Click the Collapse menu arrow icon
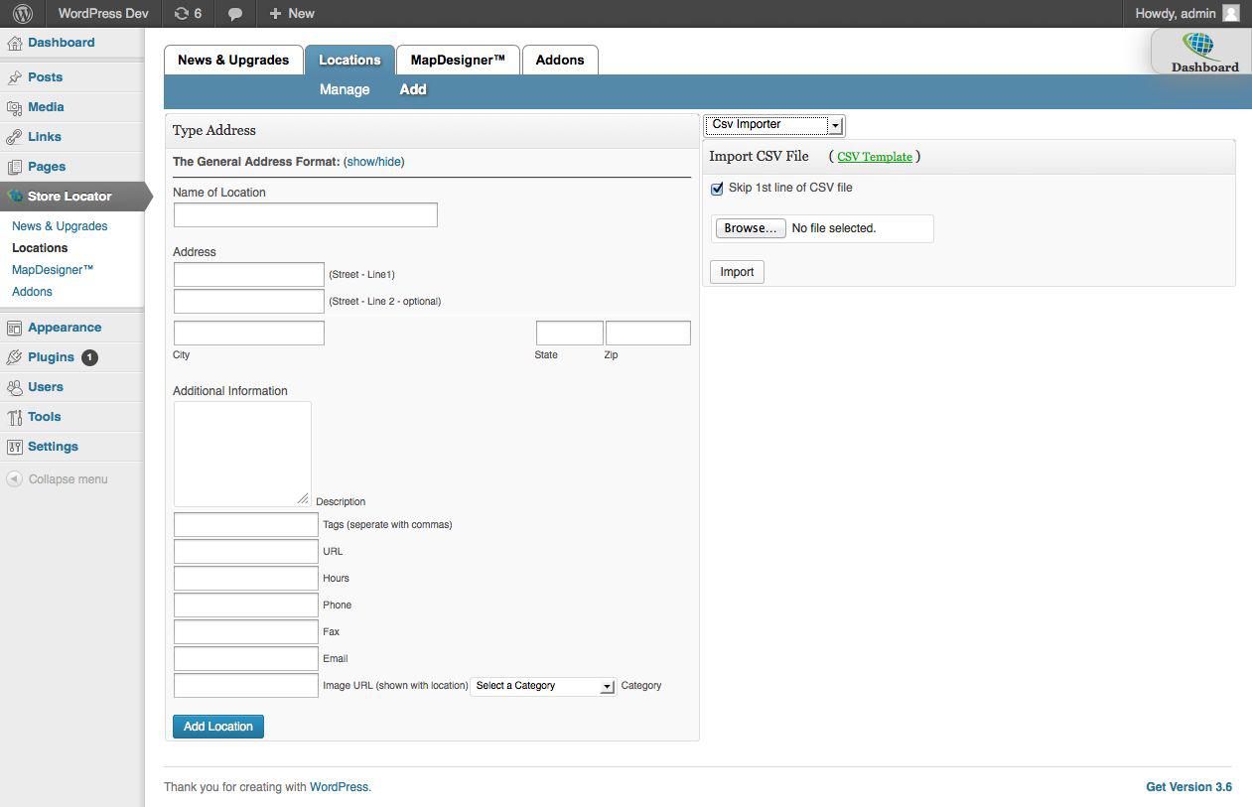Image resolution: width=1252 pixels, height=807 pixels. point(14,479)
